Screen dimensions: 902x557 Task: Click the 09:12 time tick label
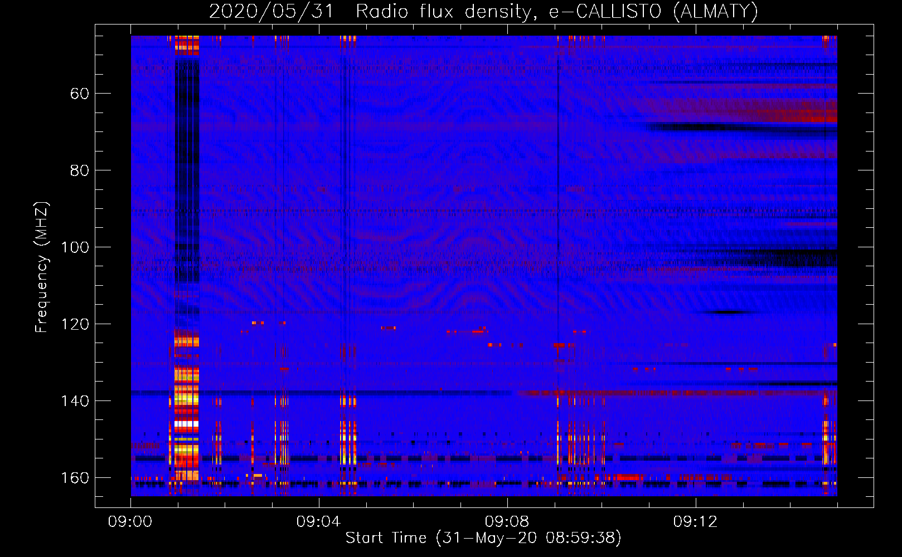(695, 521)
